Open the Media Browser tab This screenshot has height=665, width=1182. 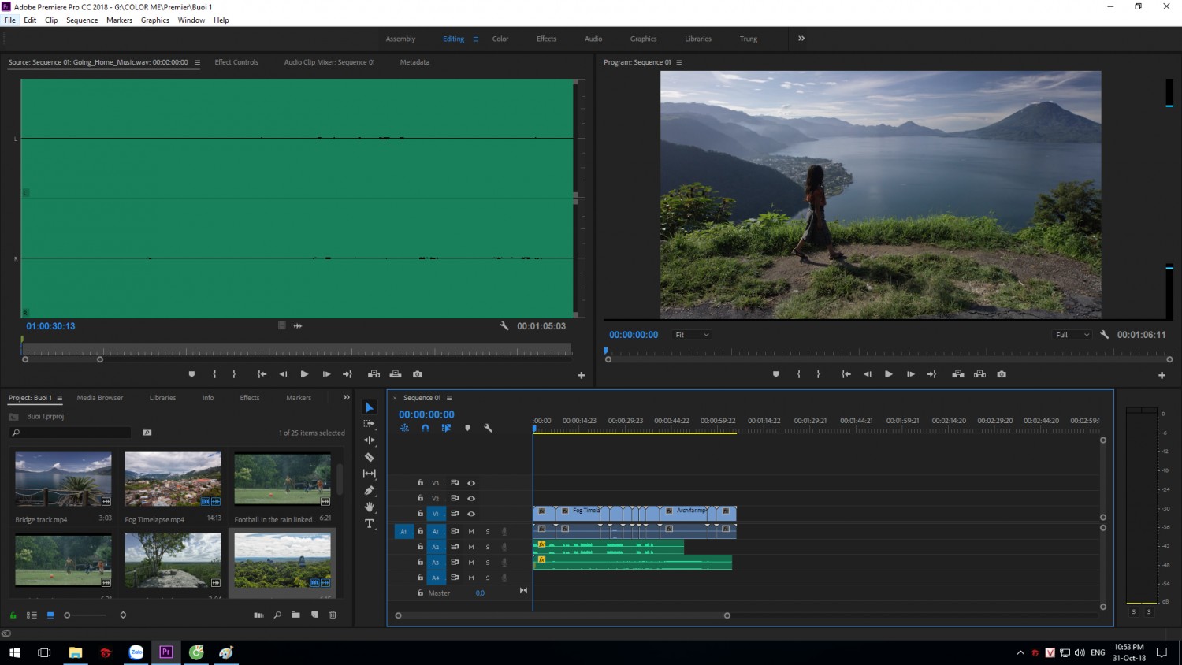100,398
